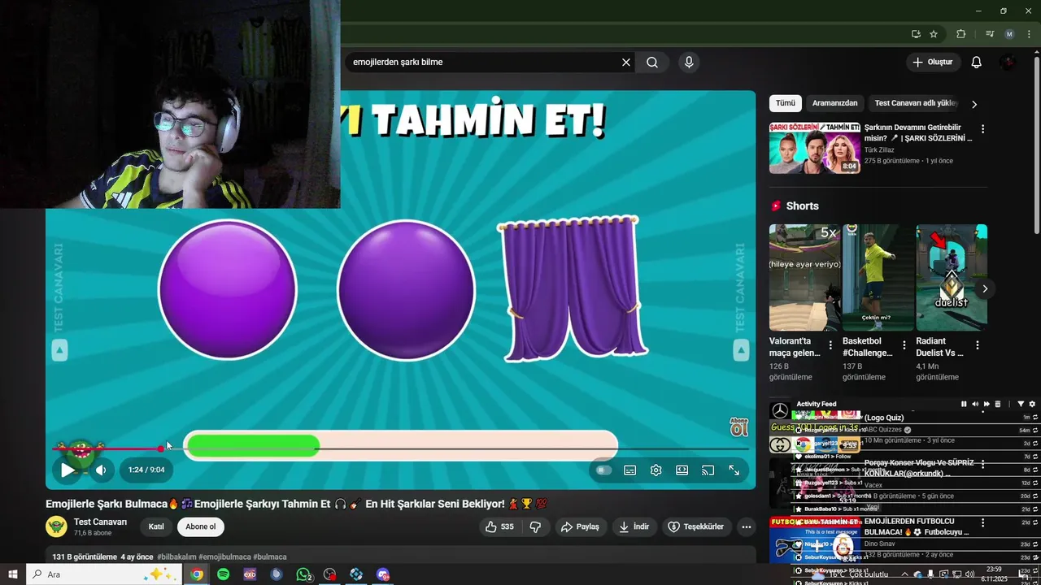Screen dimensions: 1041x585
Task: Open the Chrome three-dot menu
Action: pyautogui.click(x=1029, y=34)
